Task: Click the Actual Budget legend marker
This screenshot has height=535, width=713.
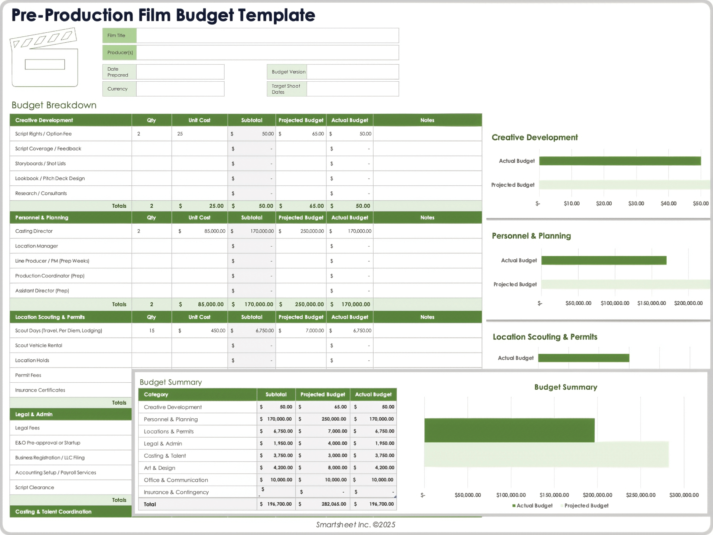Action: (514, 506)
